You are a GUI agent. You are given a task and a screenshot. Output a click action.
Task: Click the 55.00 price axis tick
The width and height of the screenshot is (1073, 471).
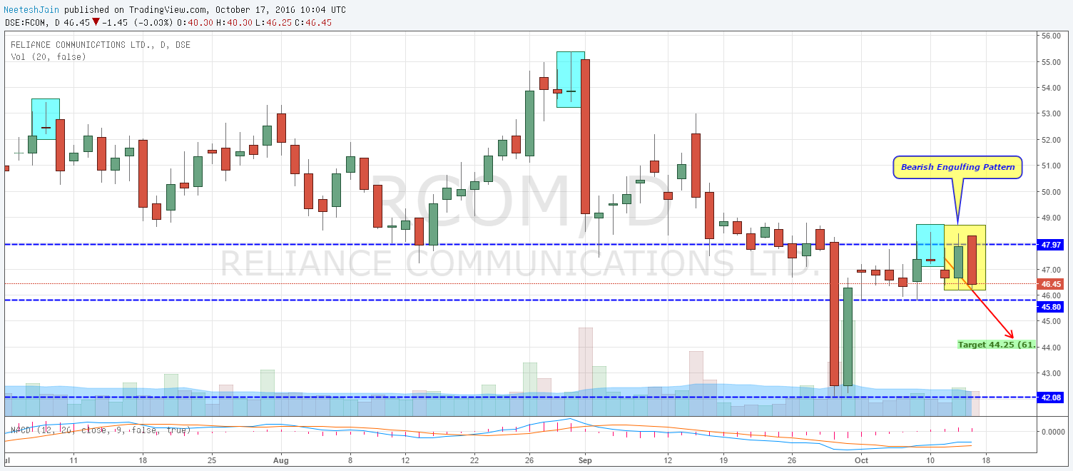(1052, 62)
